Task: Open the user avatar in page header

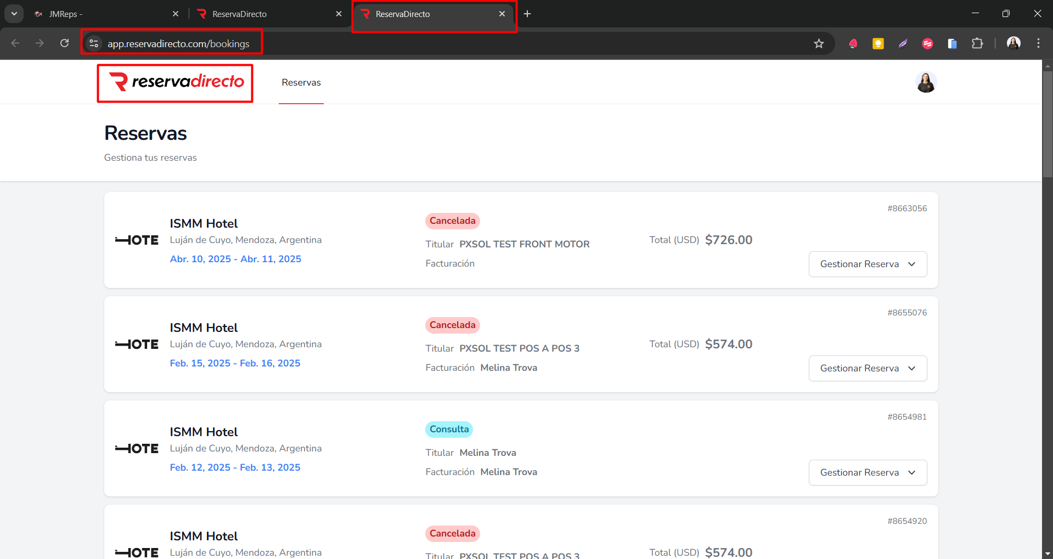Action: [926, 82]
